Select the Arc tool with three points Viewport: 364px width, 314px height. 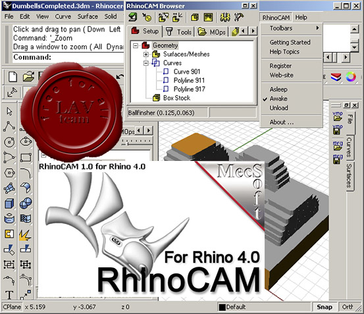(9, 158)
